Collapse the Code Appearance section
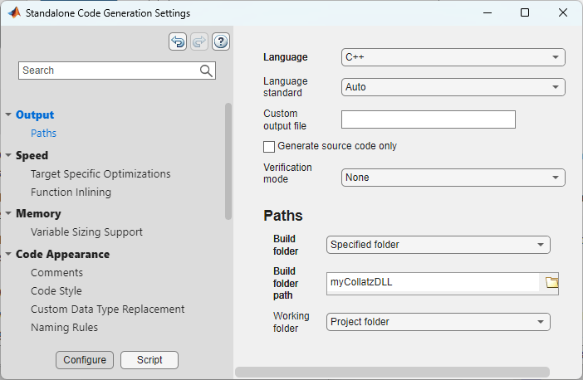 [x=8, y=255]
